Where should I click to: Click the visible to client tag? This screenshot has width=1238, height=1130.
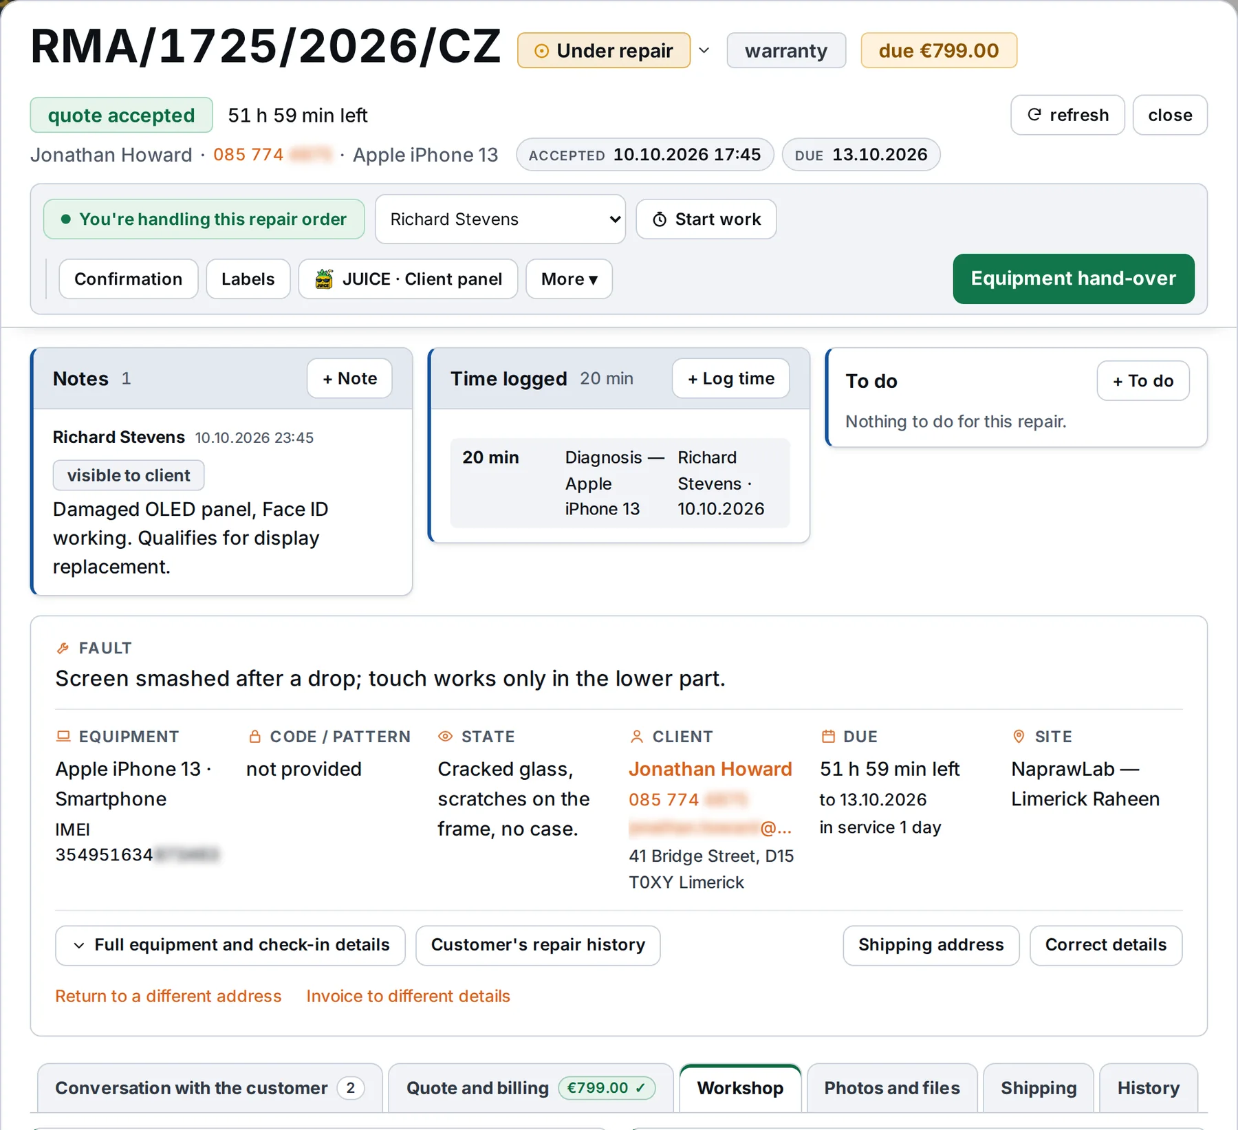(x=129, y=475)
